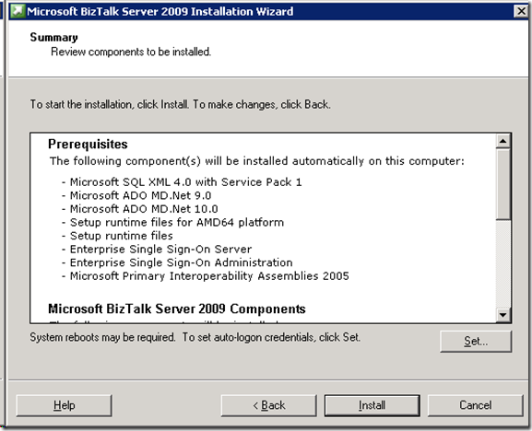Select 'Microsoft Primary Interoperability Assemblies 2005' line
The height and width of the screenshot is (431, 532).
pos(209,275)
